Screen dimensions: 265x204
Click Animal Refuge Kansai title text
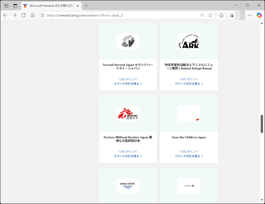tap(189, 67)
